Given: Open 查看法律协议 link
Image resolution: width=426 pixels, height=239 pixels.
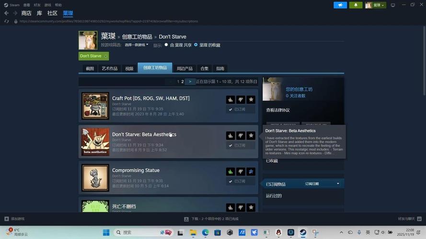Looking at the screenshot, I should [277, 110].
